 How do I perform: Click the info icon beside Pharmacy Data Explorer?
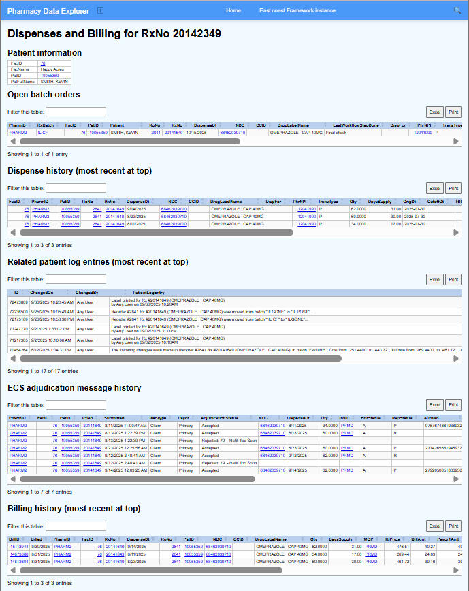coord(101,11)
